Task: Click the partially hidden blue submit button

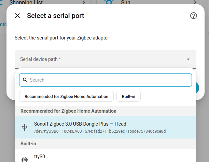Action: coord(197,88)
